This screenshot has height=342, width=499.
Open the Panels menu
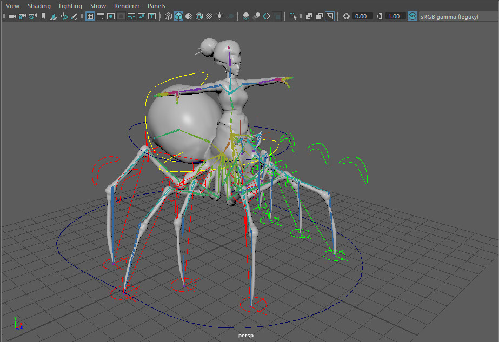(x=156, y=6)
